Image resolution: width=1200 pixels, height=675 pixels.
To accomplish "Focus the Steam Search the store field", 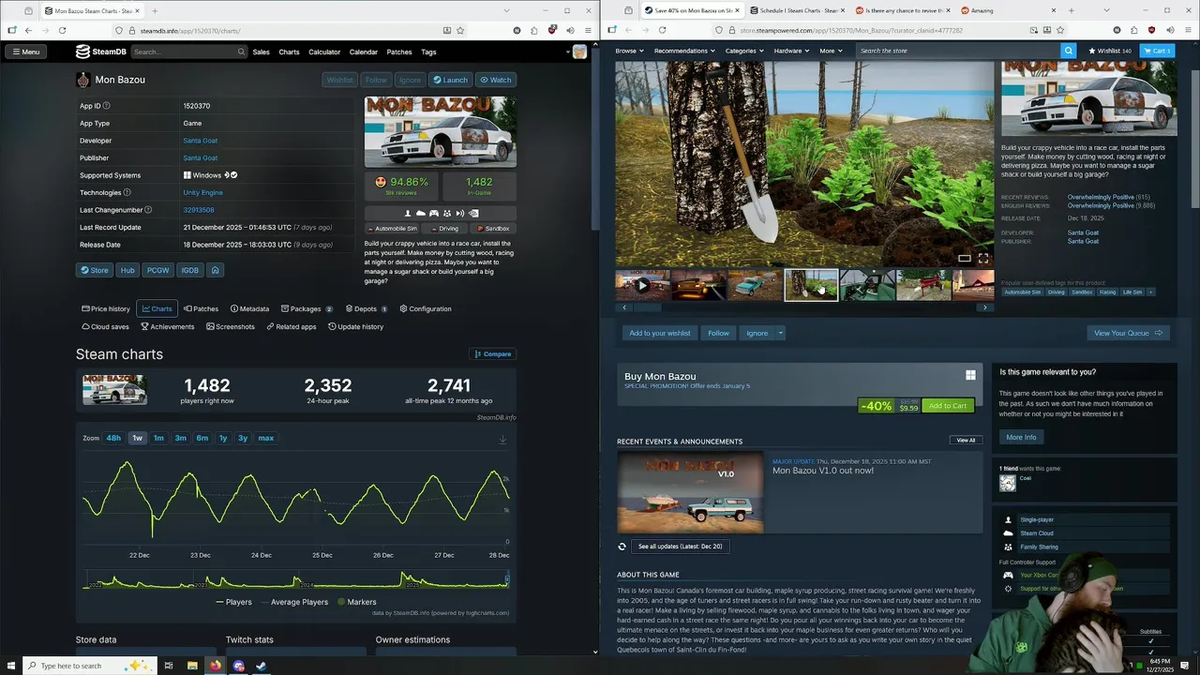I will [x=957, y=51].
